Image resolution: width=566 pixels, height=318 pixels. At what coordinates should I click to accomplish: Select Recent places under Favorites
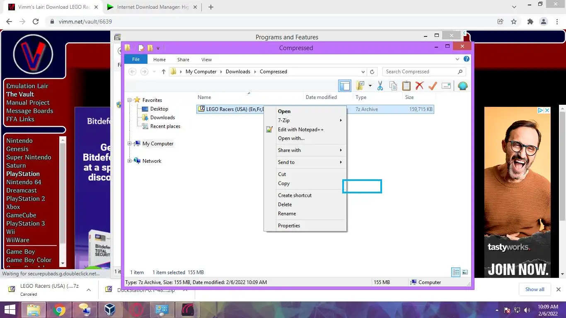click(165, 126)
